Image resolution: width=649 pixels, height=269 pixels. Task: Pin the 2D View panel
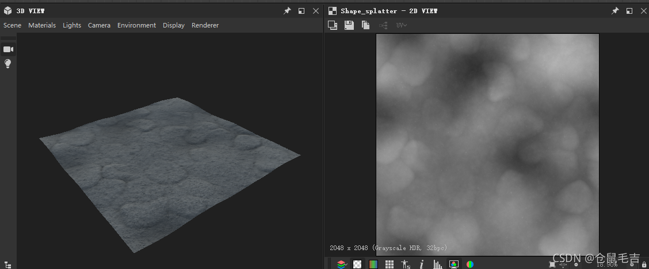[x=615, y=11]
